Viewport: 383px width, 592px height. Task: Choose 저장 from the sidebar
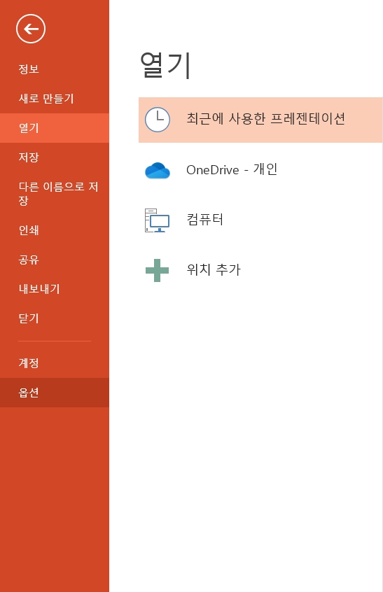click(55, 157)
